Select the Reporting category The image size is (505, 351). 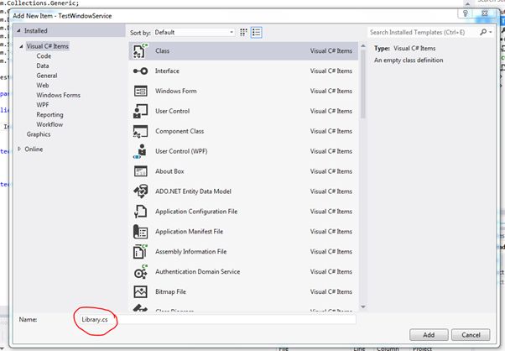pos(49,115)
